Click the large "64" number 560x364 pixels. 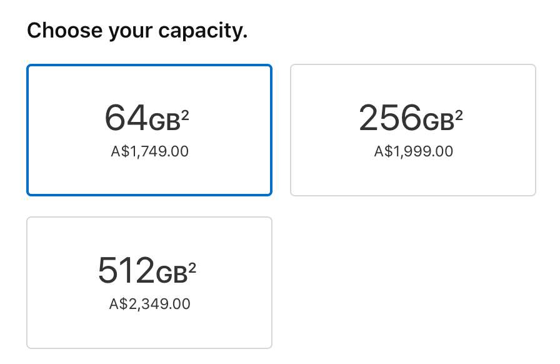point(126,118)
